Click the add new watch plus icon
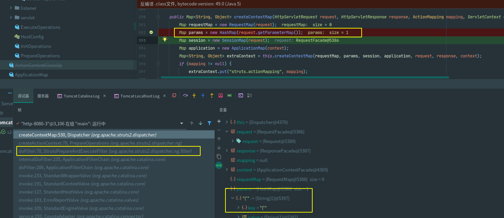Screen dimensions: 504x218 pos(219,122)
